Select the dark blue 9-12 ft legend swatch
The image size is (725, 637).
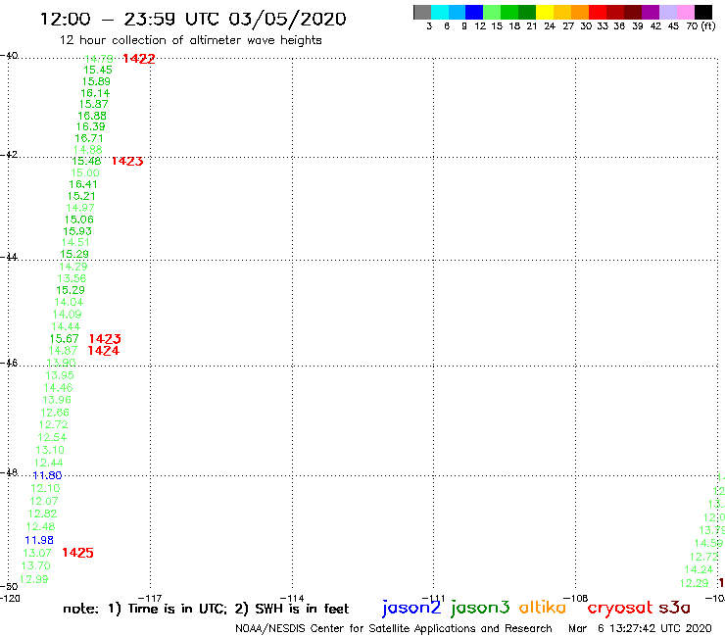(474, 12)
